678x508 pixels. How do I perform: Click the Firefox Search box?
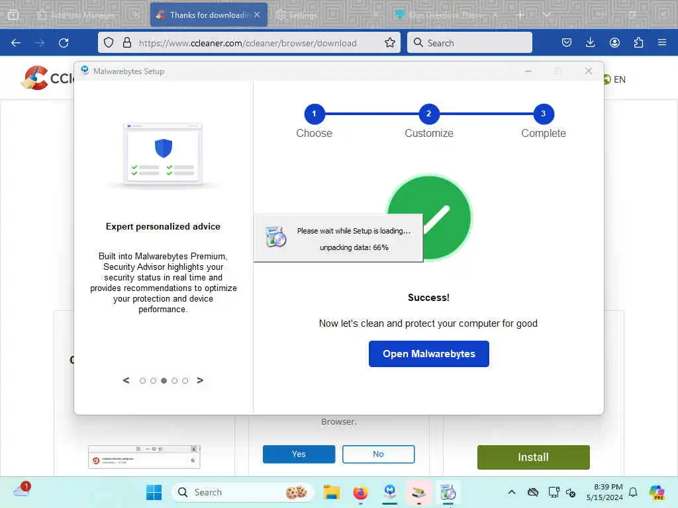point(469,43)
